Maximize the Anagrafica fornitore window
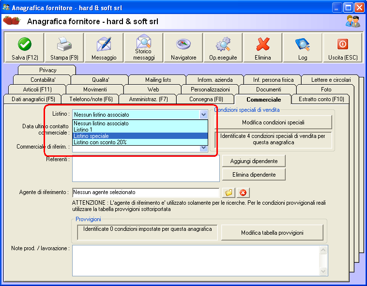The height and width of the screenshot is (286, 367). [348, 7]
